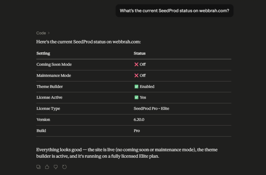The width and height of the screenshot is (266, 175).
Task: Select the Maintenance Mode row label
Action: tap(54, 75)
